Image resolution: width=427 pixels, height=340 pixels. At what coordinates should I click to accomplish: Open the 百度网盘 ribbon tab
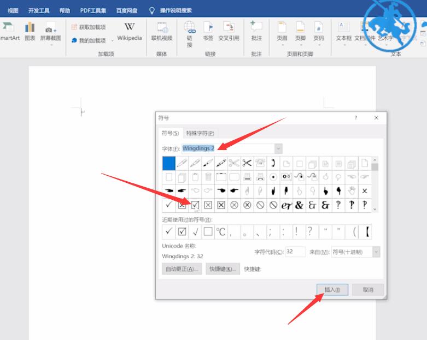click(x=127, y=10)
